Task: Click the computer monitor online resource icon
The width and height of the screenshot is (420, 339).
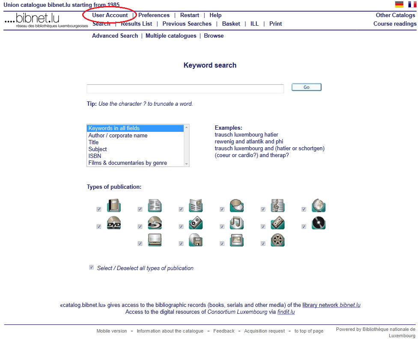Action: (155, 240)
